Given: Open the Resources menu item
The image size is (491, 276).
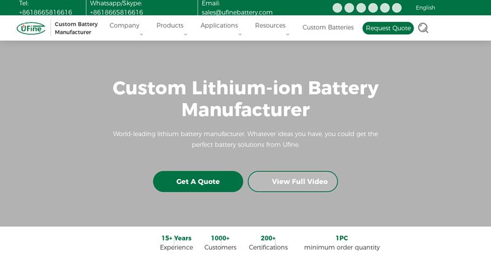Looking at the screenshot, I should 270,25.
